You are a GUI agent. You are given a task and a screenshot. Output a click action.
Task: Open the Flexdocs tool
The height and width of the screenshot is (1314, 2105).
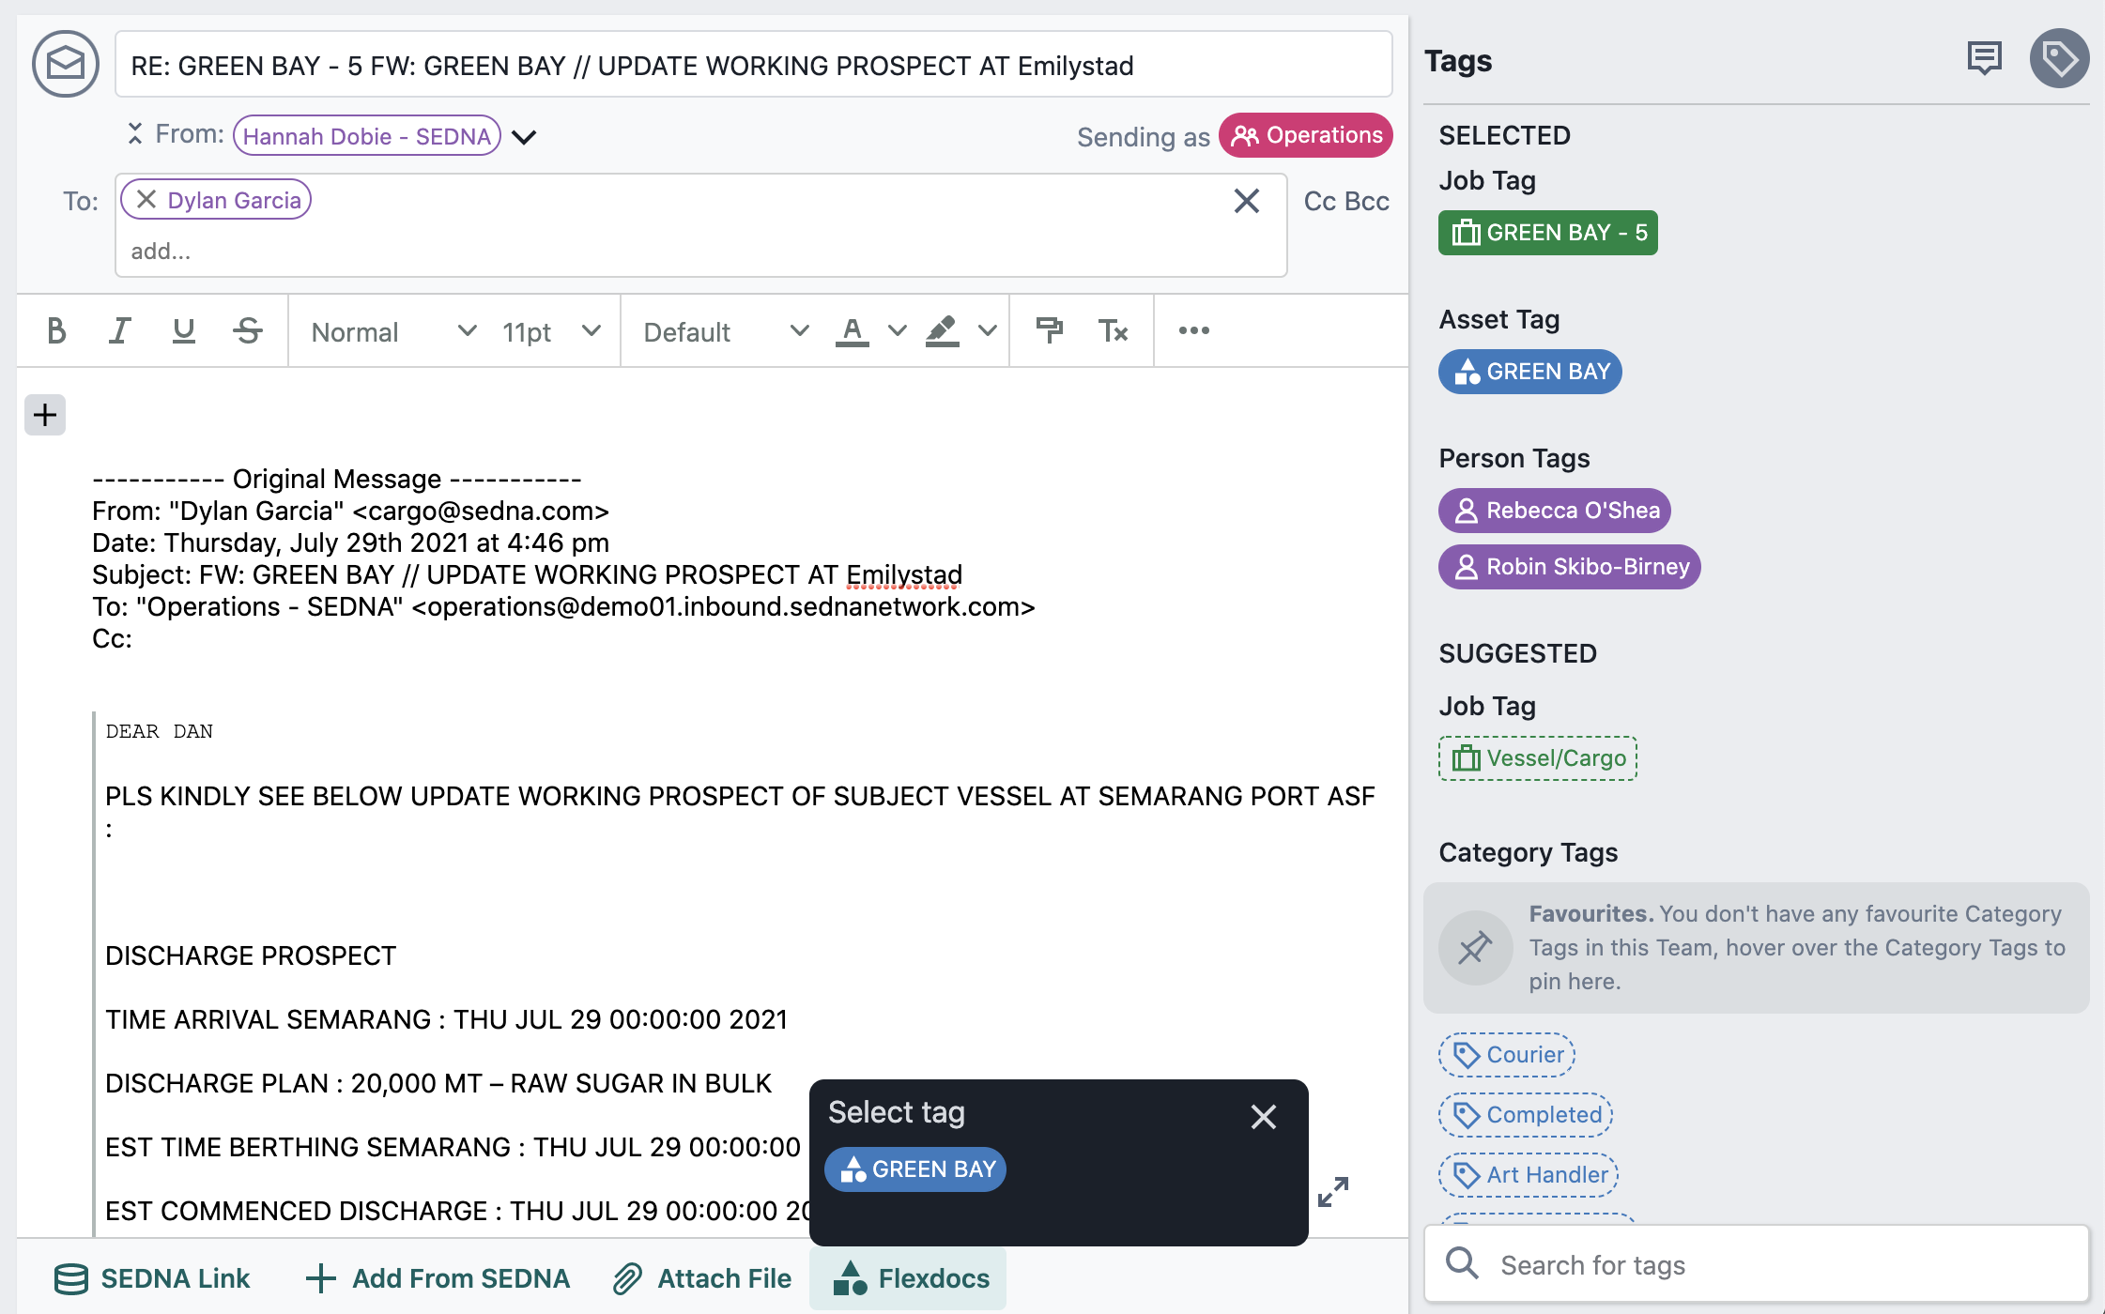(x=907, y=1277)
